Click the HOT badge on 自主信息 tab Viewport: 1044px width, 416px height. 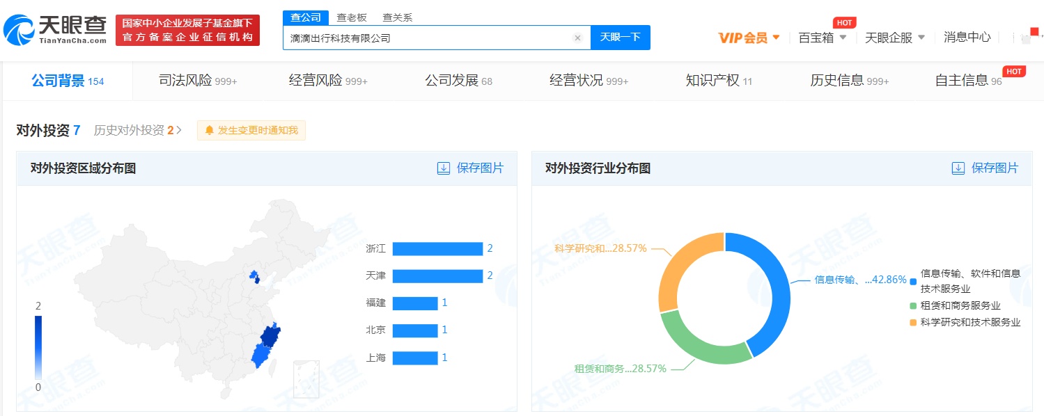[x=1014, y=71]
